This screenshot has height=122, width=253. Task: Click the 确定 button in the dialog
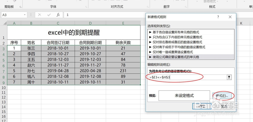(202, 106)
